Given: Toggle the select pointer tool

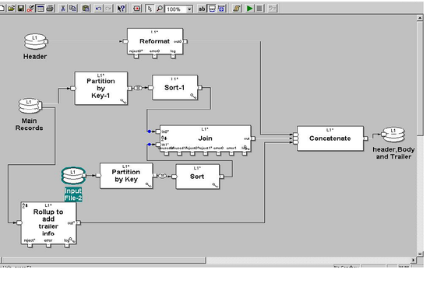Looking at the screenshot, I should click(150, 9).
